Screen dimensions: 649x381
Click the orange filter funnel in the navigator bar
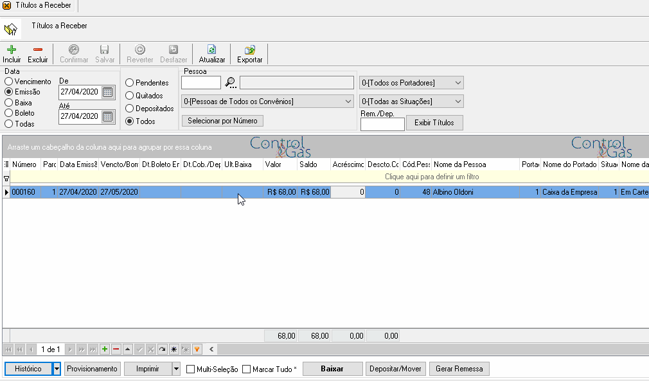click(197, 350)
